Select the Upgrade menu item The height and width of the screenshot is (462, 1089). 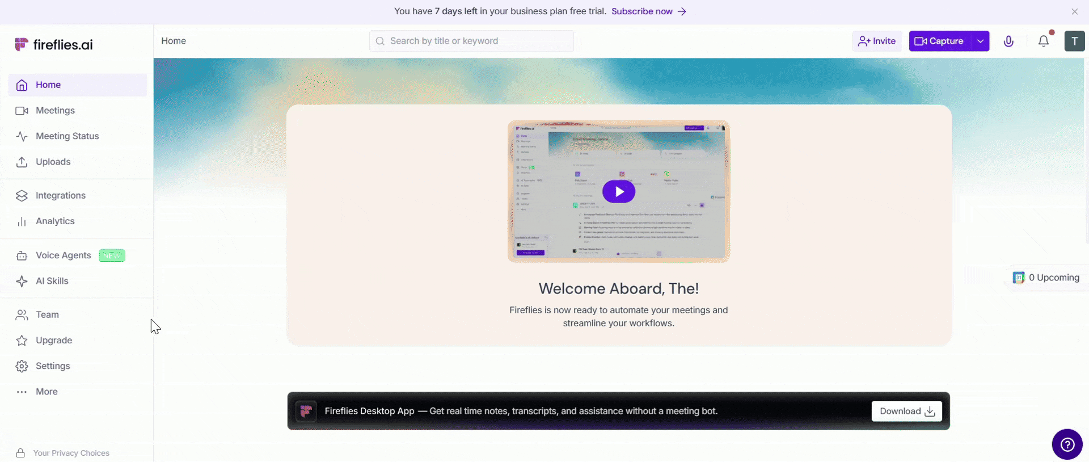click(x=77, y=341)
